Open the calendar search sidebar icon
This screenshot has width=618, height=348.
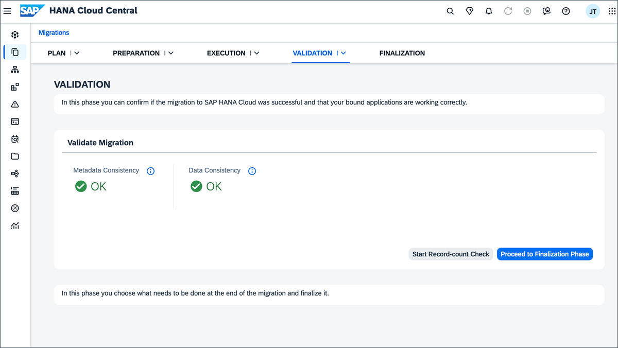tap(15, 139)
